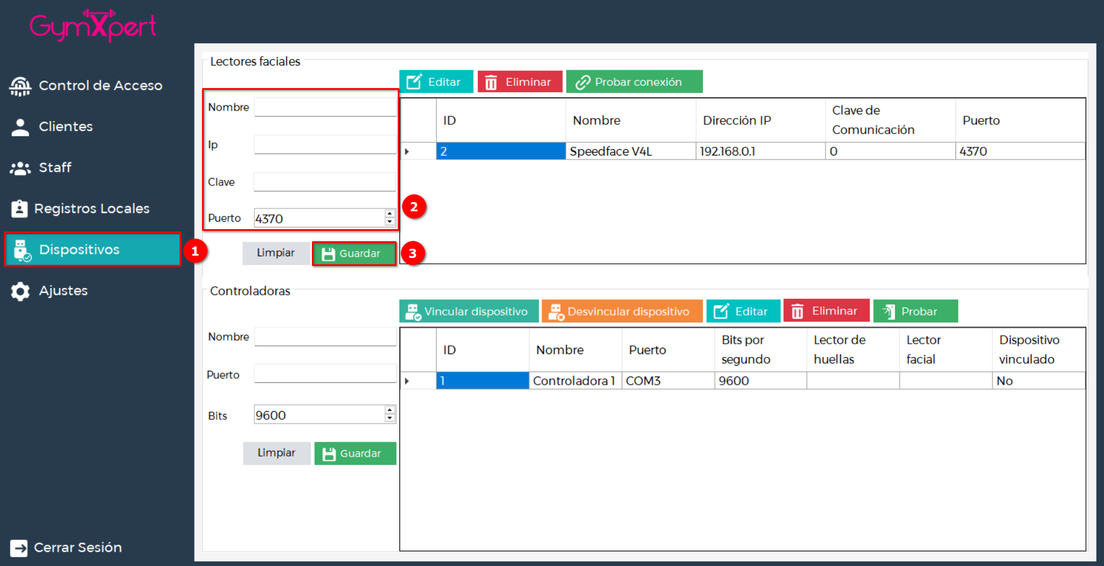Select the Controladora 1 ID cell

pos(482,381)
